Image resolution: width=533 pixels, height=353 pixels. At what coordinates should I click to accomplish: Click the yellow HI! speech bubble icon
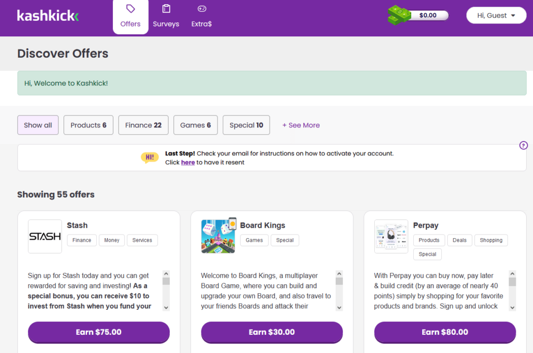(149, 157)
